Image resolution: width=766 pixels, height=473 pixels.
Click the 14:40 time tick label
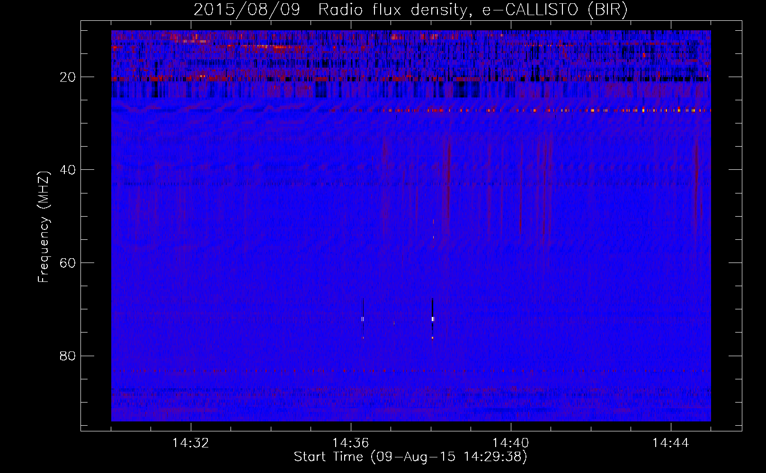(x=511, y=443)
